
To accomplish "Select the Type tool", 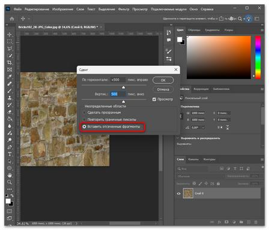I will click(10, 154).
